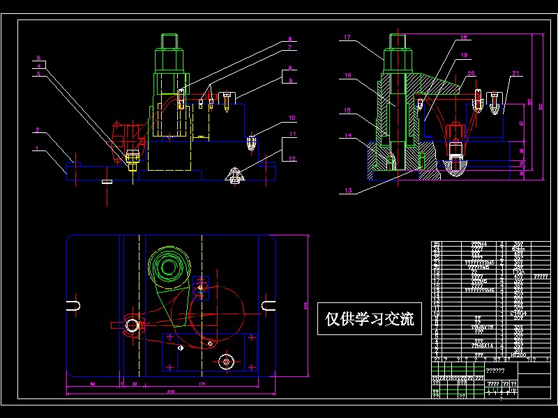Click callout number 8 beside the bracket

(290, 68)
